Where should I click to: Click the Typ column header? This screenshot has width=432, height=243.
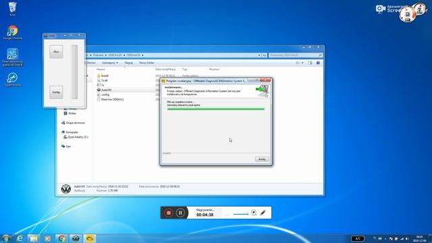tap(184, 69)
